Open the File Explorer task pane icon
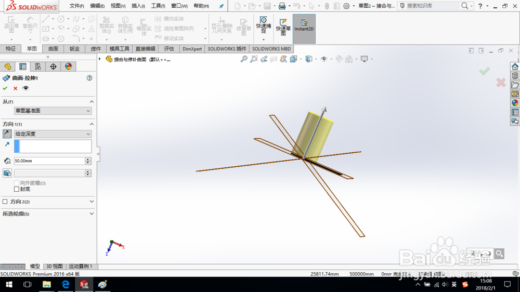Image resolution: width=520 pixels, height=292 pixels. (515, 85)
